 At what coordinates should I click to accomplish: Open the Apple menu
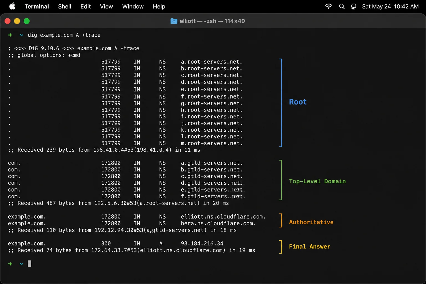[12, 6]
